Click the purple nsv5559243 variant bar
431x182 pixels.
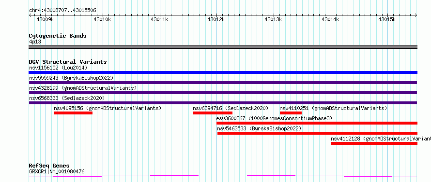(x=223, y=83)
